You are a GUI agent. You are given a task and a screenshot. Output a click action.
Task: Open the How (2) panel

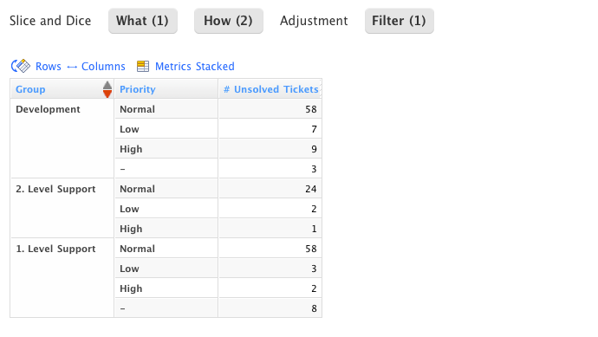tap(229, 21)
